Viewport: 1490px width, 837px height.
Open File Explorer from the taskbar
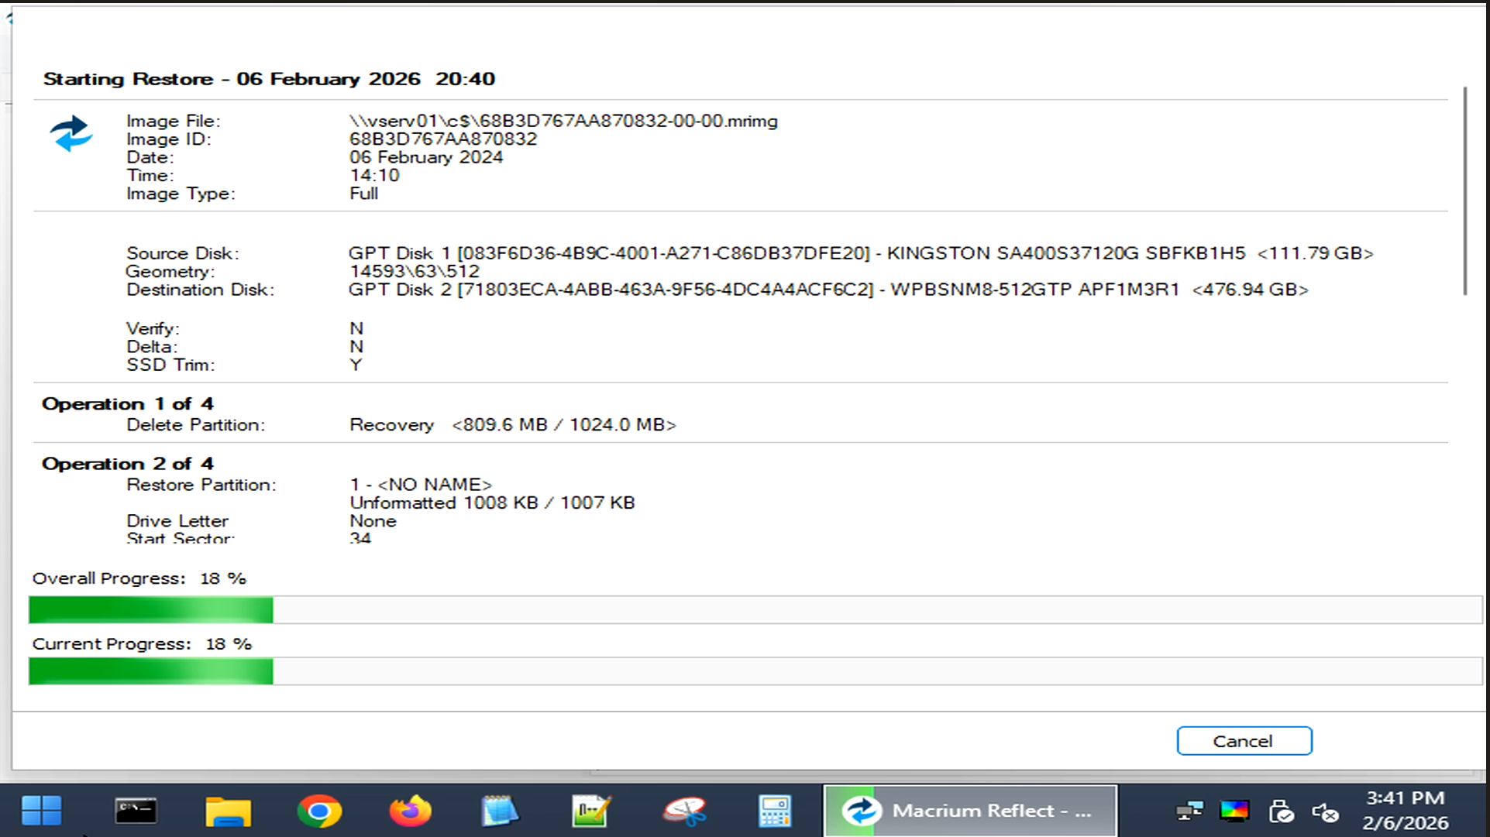pyautogui.click(x=228, y=811)
